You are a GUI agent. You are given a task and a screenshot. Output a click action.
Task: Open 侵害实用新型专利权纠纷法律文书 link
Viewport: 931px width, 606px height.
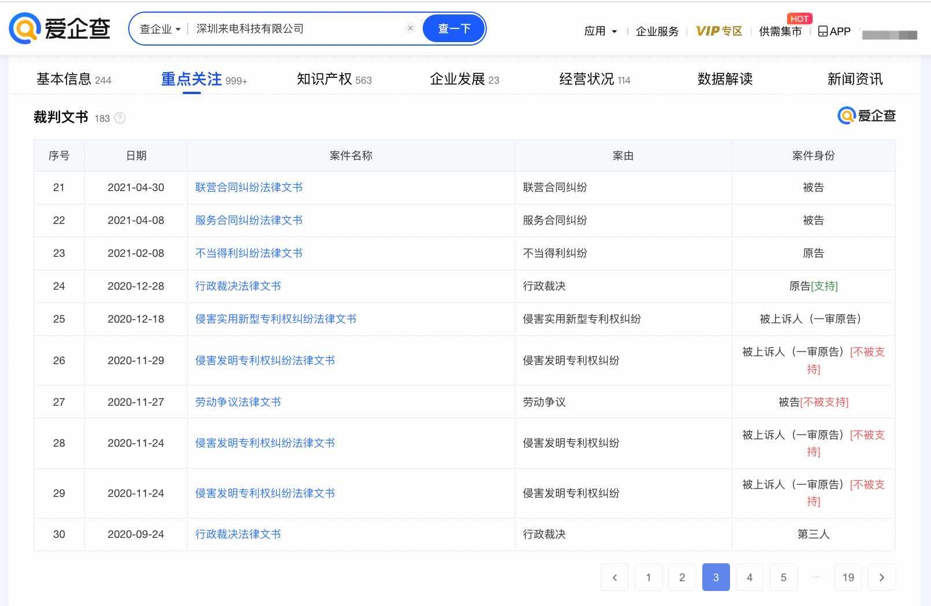275,319
